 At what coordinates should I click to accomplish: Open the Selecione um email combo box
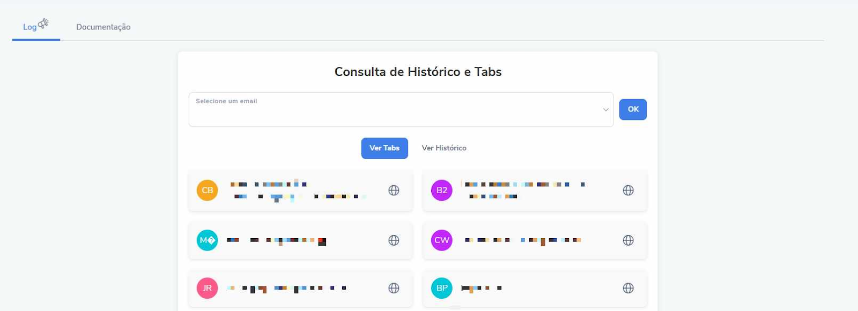[397, 110]
